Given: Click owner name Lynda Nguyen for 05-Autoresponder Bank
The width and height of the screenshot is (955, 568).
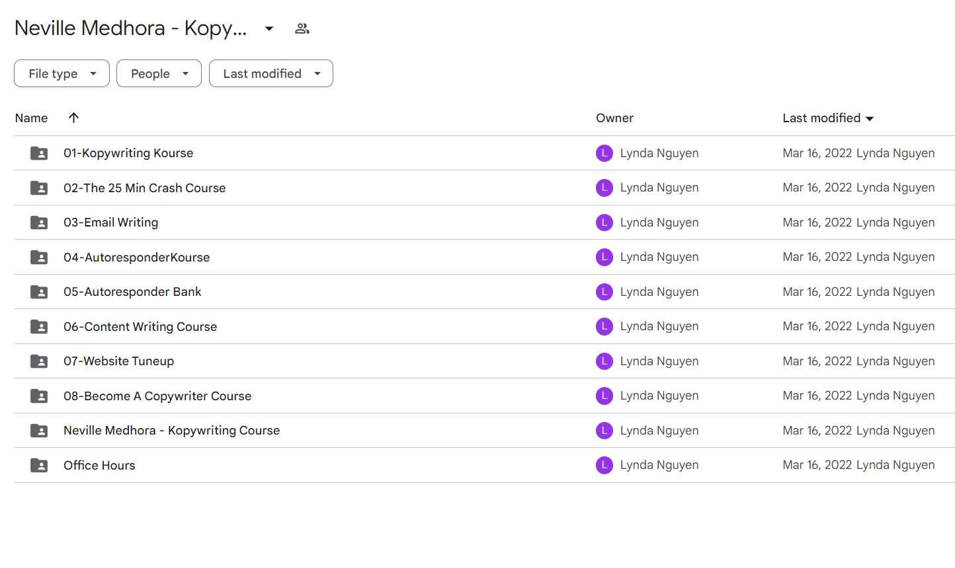Looking at the screenshot, I should pos(659,292).
